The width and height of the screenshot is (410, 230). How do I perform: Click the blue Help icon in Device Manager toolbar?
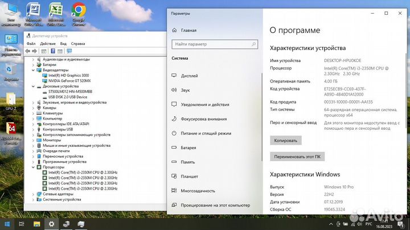tap(53, 51)
